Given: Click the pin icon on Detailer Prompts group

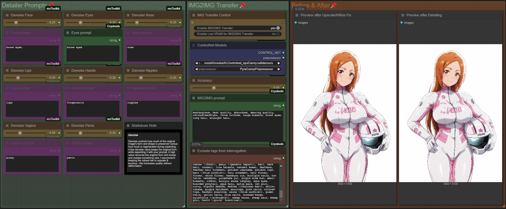Looking at the screenshot, I should point(51,5).
